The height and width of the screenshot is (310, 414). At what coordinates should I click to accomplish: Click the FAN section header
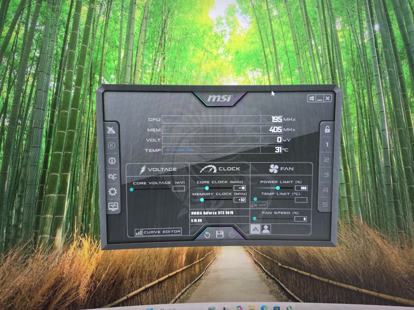[x=287, y=169]
